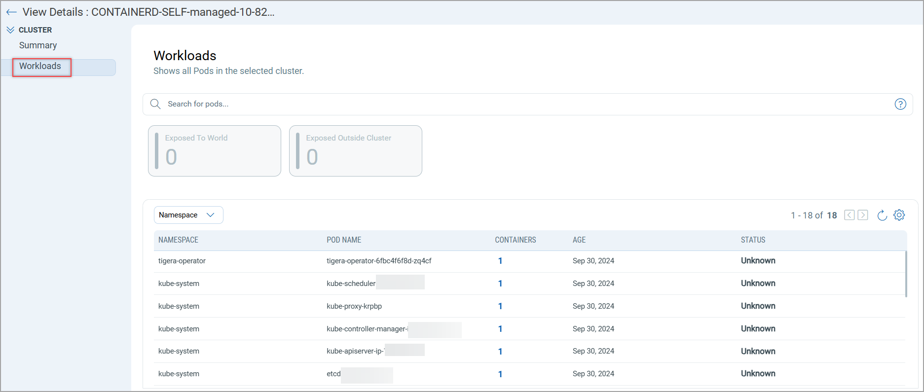Open table settings gear icon

(899, 215)
